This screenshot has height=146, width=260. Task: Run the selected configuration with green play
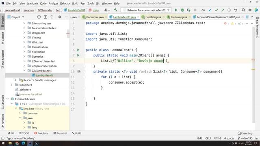[176, 10]
